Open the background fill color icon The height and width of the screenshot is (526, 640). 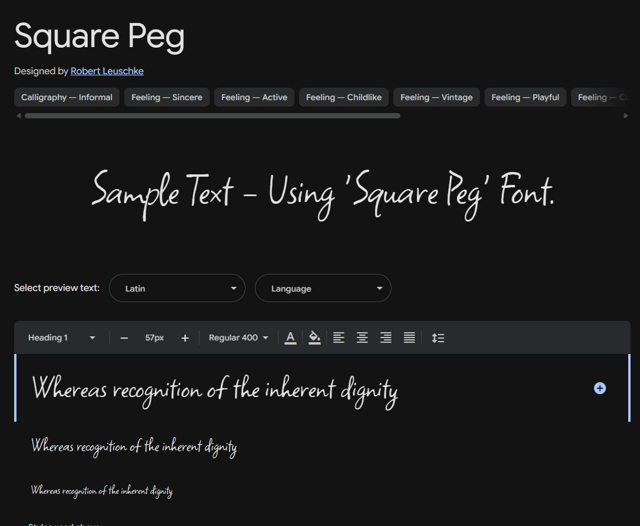pos(314,338)
